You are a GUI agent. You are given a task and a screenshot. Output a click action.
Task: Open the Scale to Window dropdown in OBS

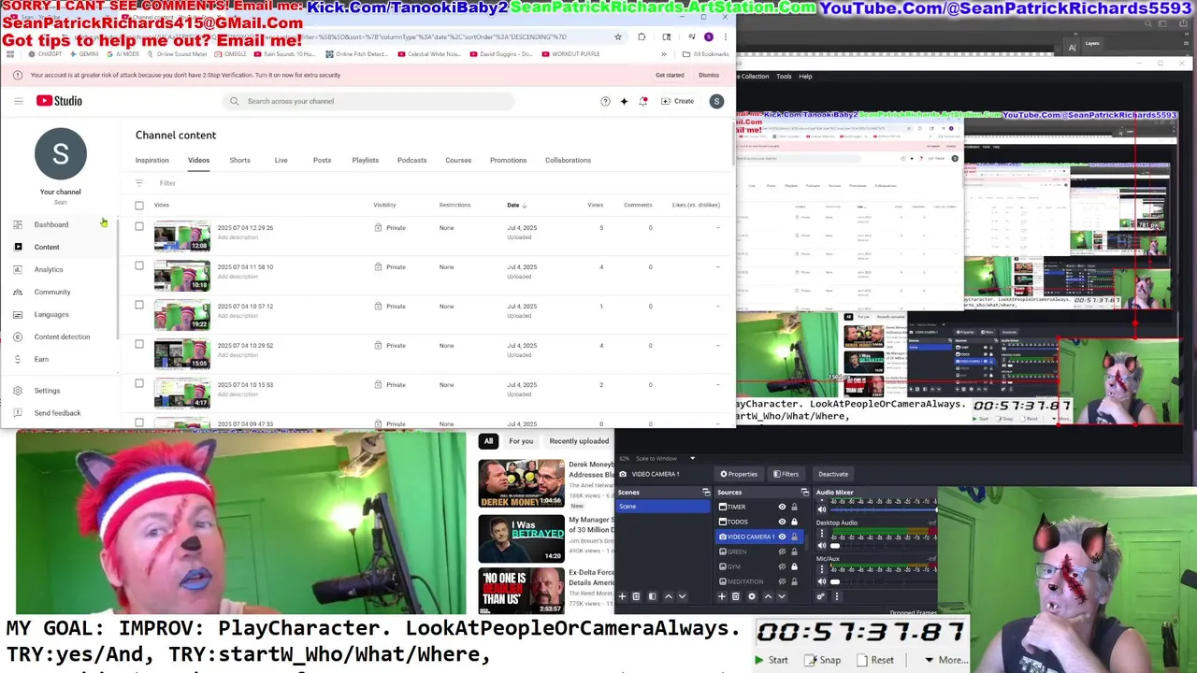tap(665, 458)
